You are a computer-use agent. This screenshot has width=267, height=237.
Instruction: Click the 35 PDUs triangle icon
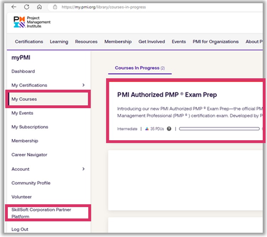147,129
